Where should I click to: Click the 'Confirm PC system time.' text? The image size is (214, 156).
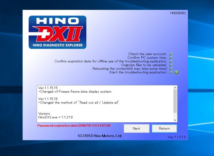pyautogui.click(x=147, y=57)
